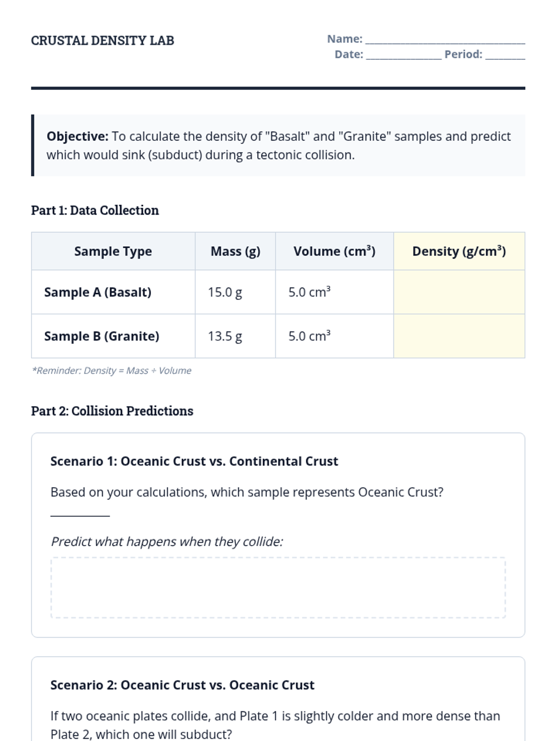Image resolution: width=556 pixels, height=741 pixels.
Task: Click the Sample A (Basalt) row label
Action: pyautogui.click(x=98, y=292)
